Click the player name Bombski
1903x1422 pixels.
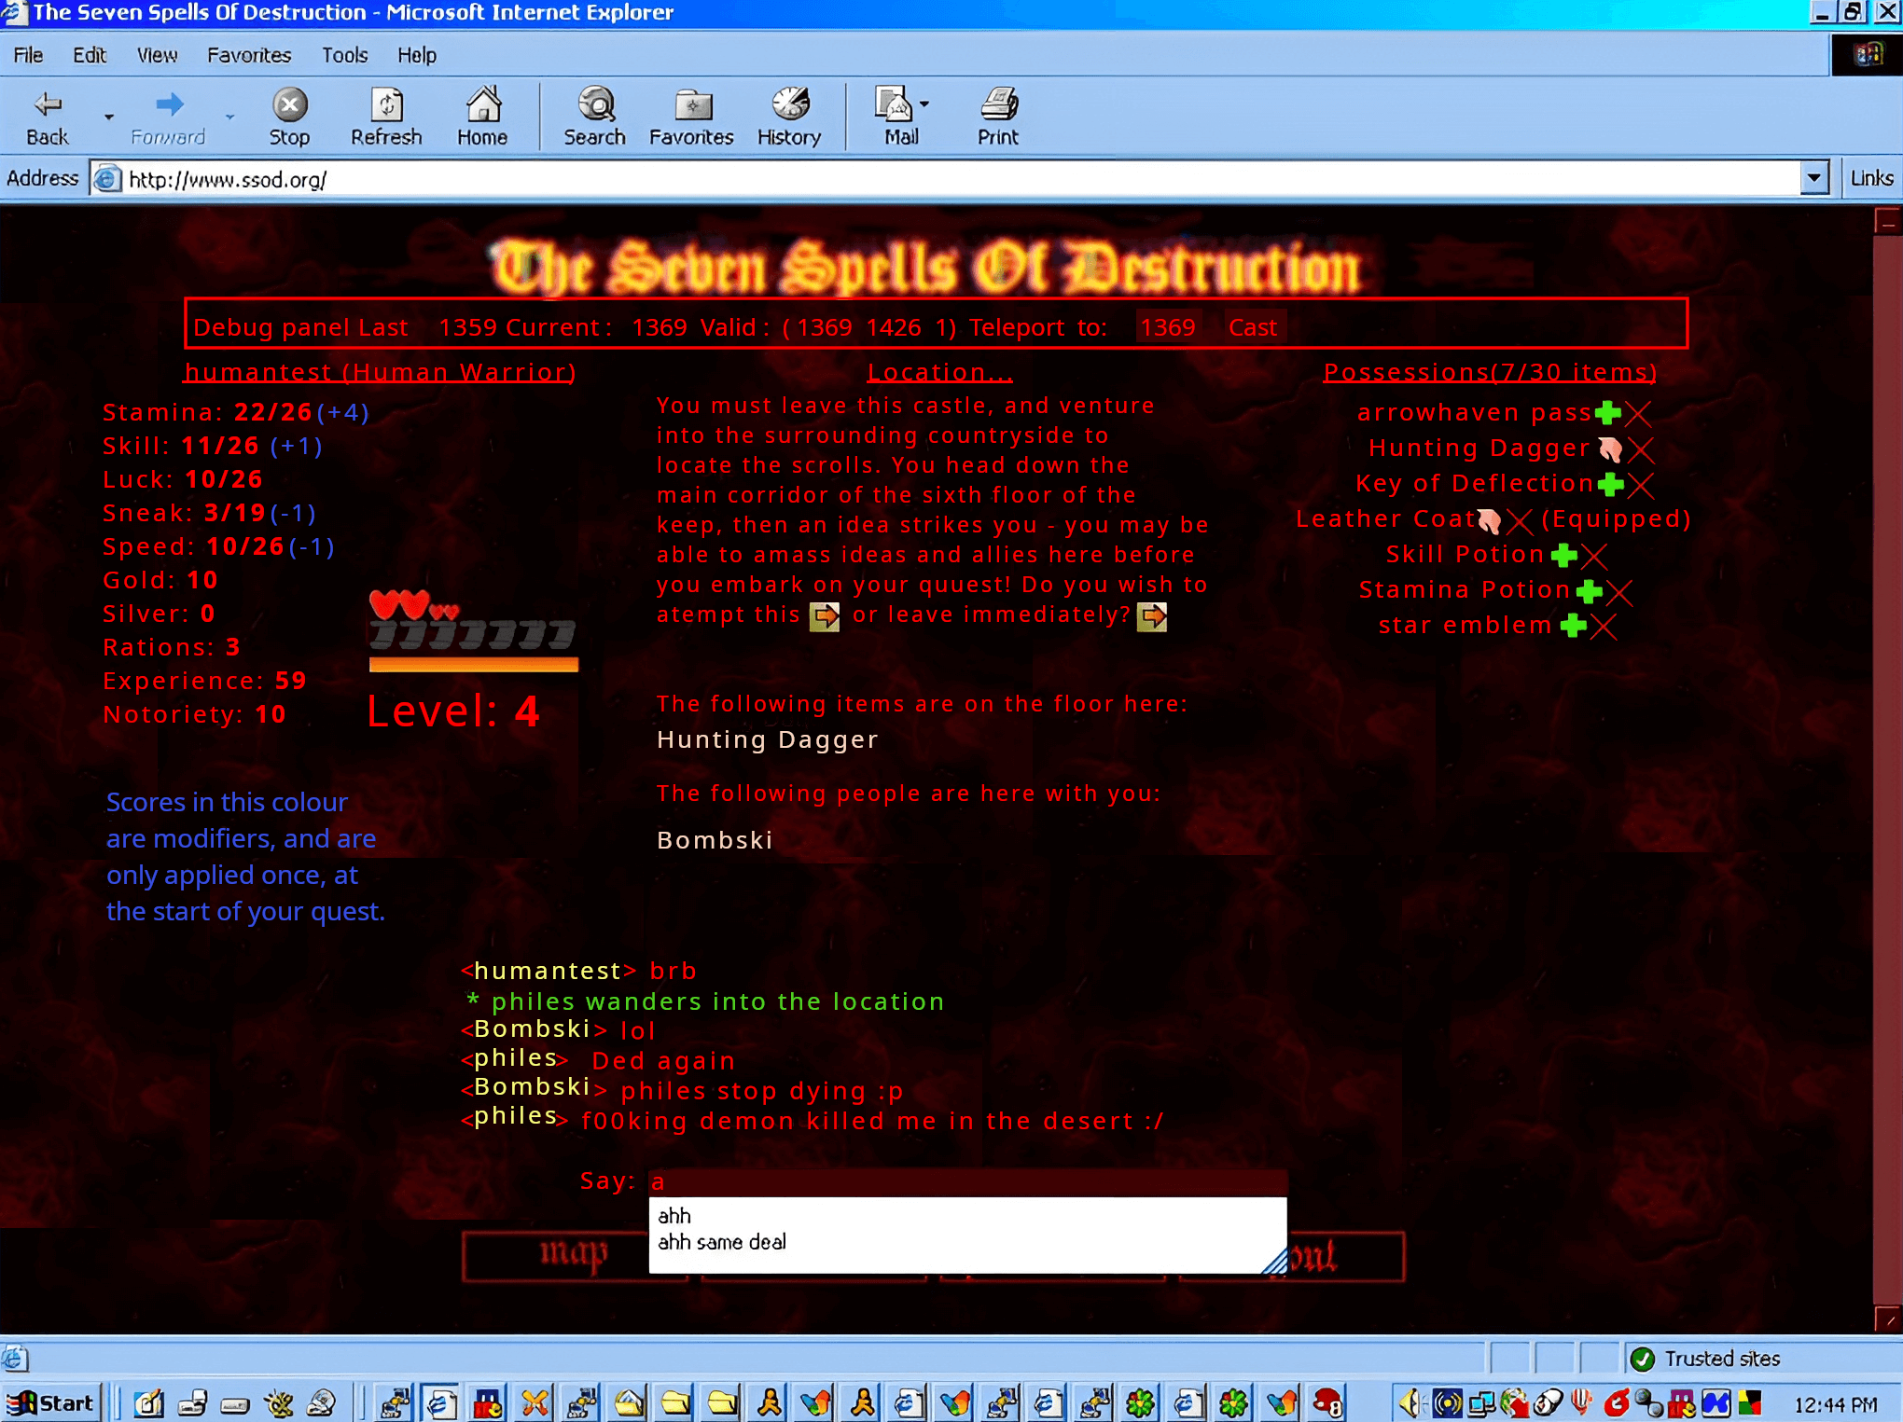click(x=715, y=840)
